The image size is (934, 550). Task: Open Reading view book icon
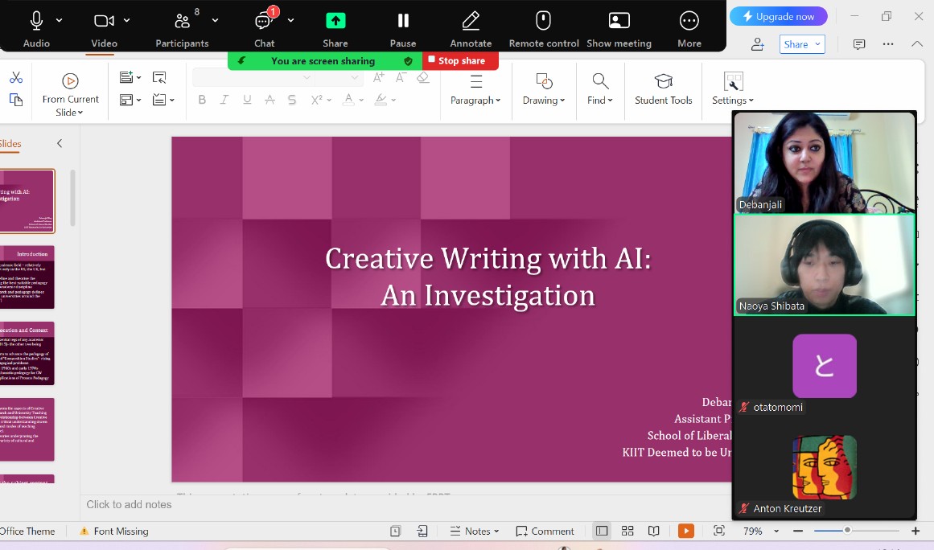pyautogui.click(x=654, y=531)
